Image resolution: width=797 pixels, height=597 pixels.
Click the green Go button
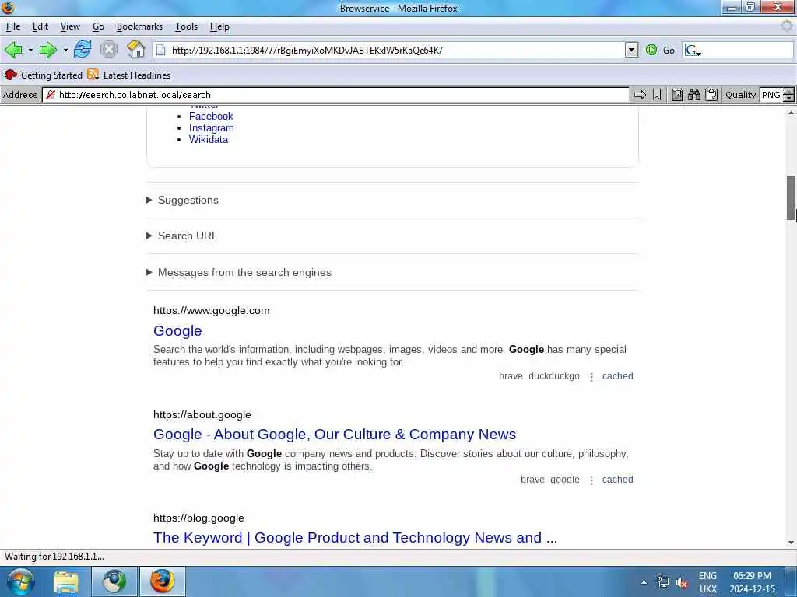(660, 50)
